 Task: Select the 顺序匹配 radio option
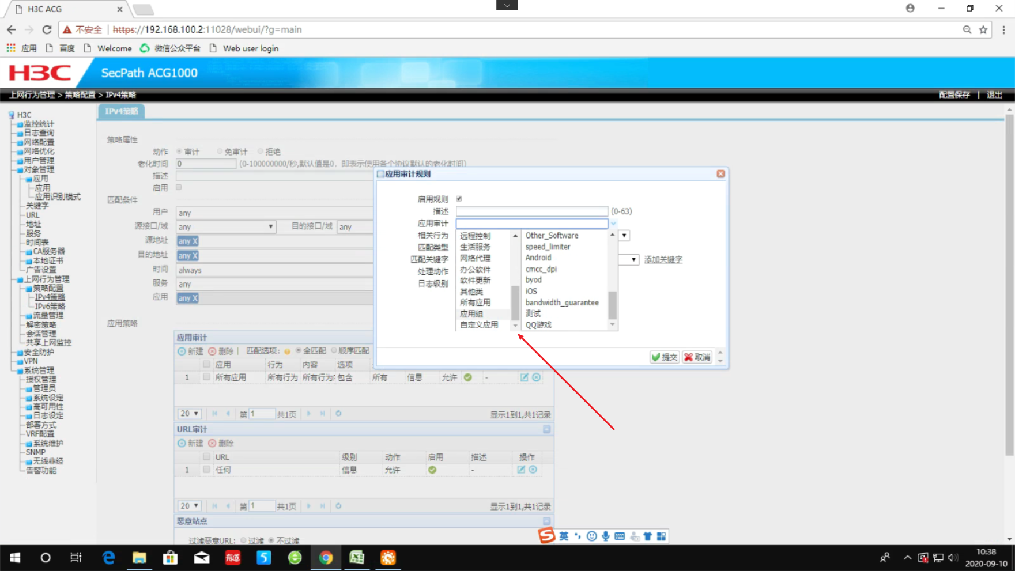point(334,350)
